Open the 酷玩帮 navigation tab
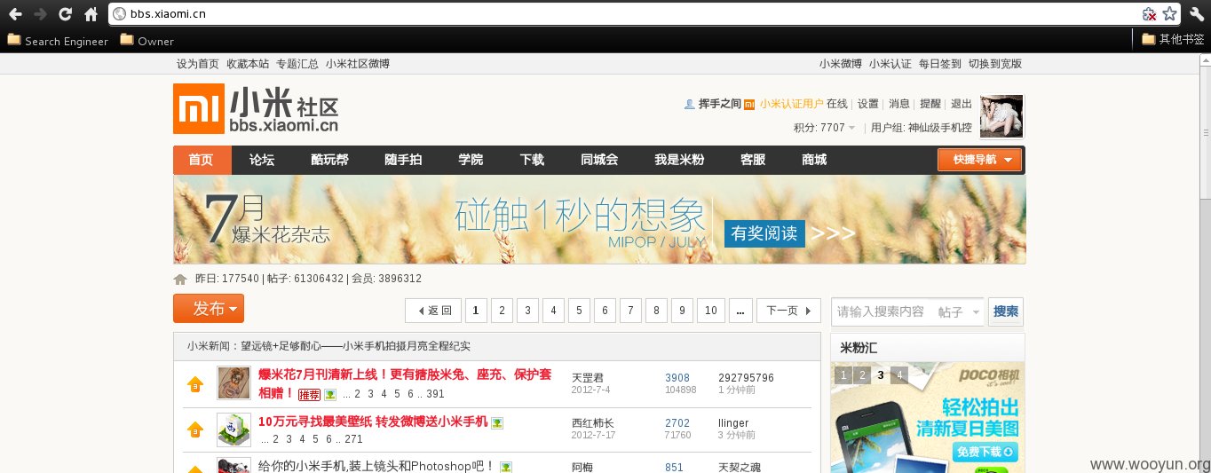 coord(329,160)
